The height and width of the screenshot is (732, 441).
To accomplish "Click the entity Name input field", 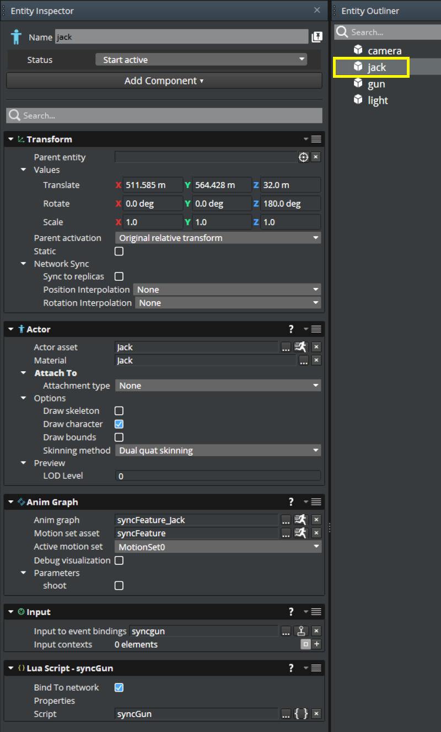I will point(181,37).
